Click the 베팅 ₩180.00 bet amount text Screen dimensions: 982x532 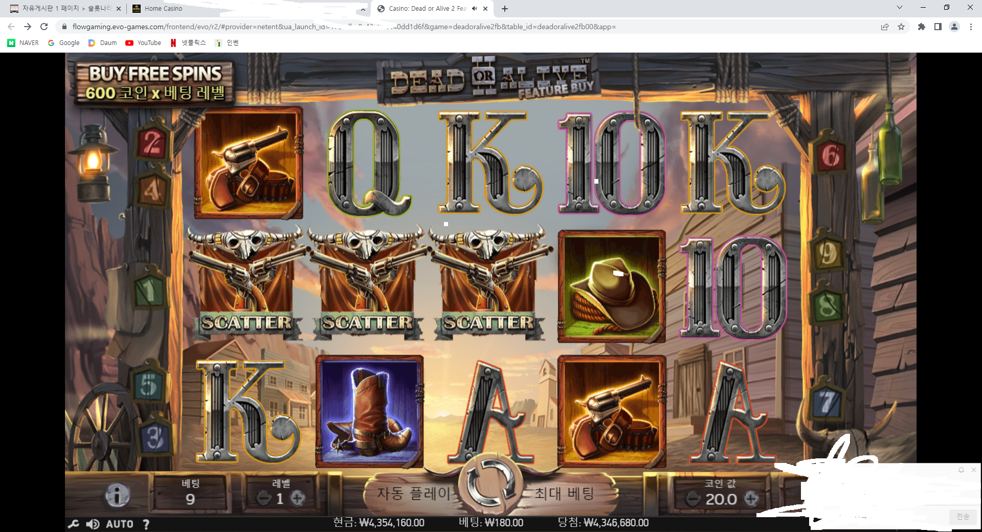tap(491, 523)
